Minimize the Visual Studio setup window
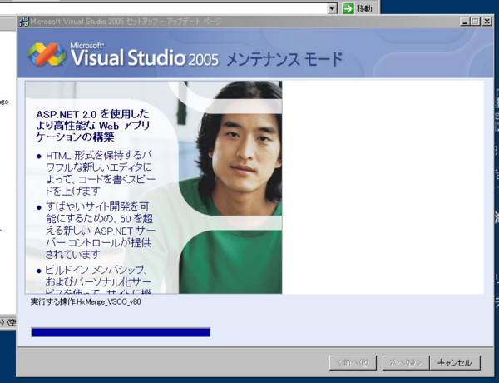The height and width of the screenshot is (383, 499). [x=465, y=22]
